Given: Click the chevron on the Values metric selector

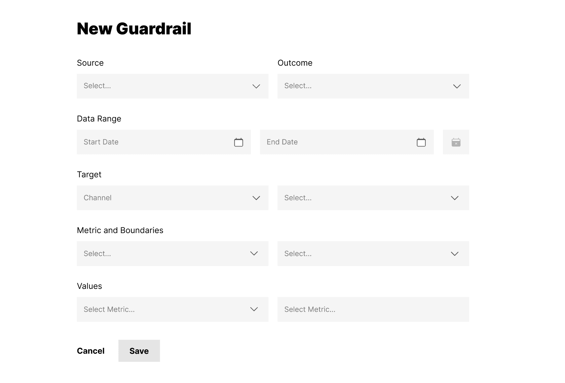Looking at the screenshot, I should point(254,309).
